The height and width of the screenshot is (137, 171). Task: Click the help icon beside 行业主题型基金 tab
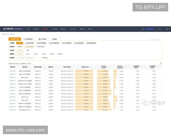click(x=33, y=39)
